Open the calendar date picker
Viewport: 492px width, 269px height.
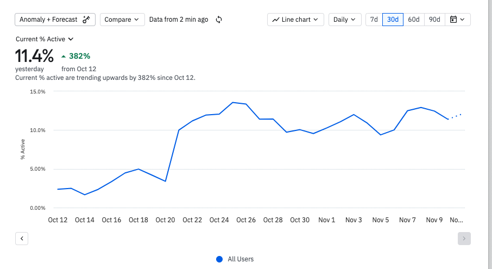[x=458, y=20]
